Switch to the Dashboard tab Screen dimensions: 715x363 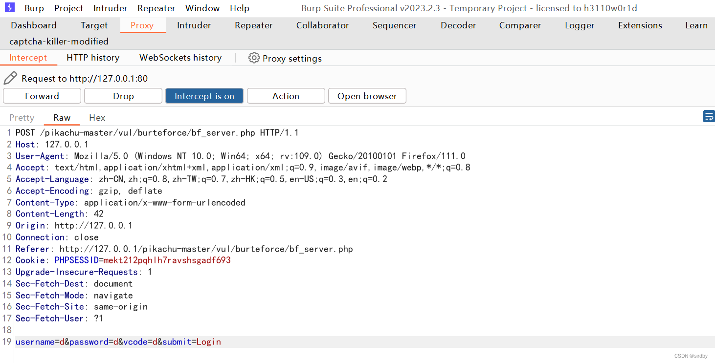click(x=34, y=25)
